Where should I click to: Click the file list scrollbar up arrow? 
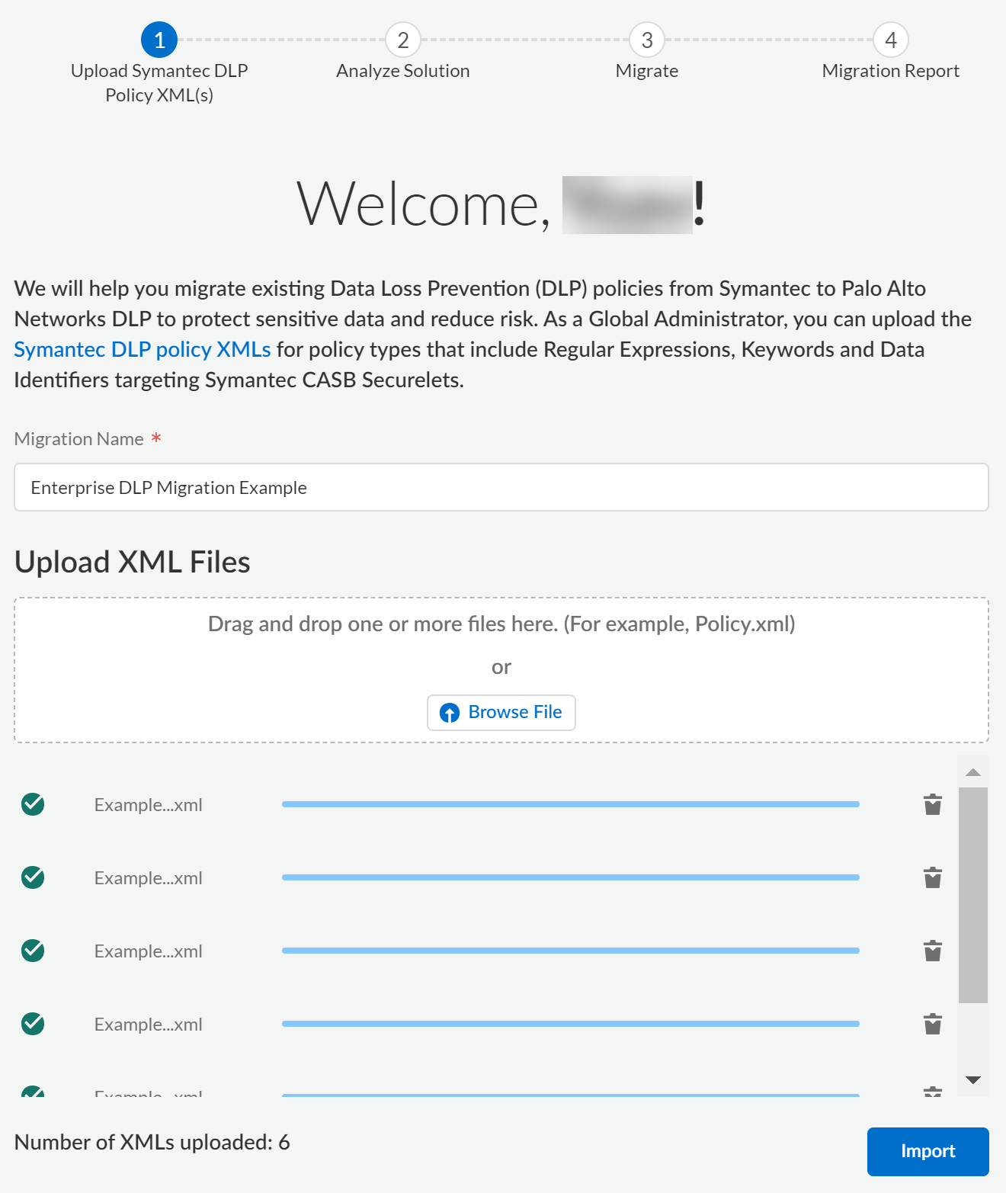[x=973, y=772]
